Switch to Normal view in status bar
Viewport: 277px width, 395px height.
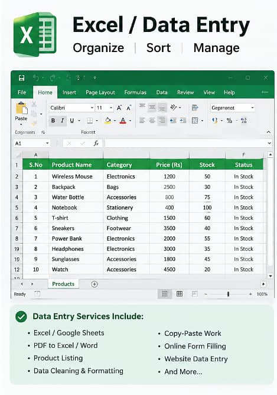point(165,294)
